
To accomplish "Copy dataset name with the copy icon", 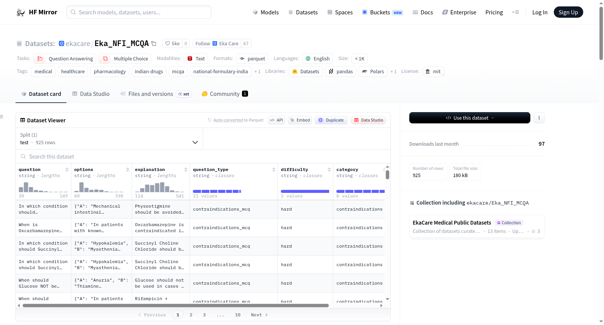I will point(154,43).
